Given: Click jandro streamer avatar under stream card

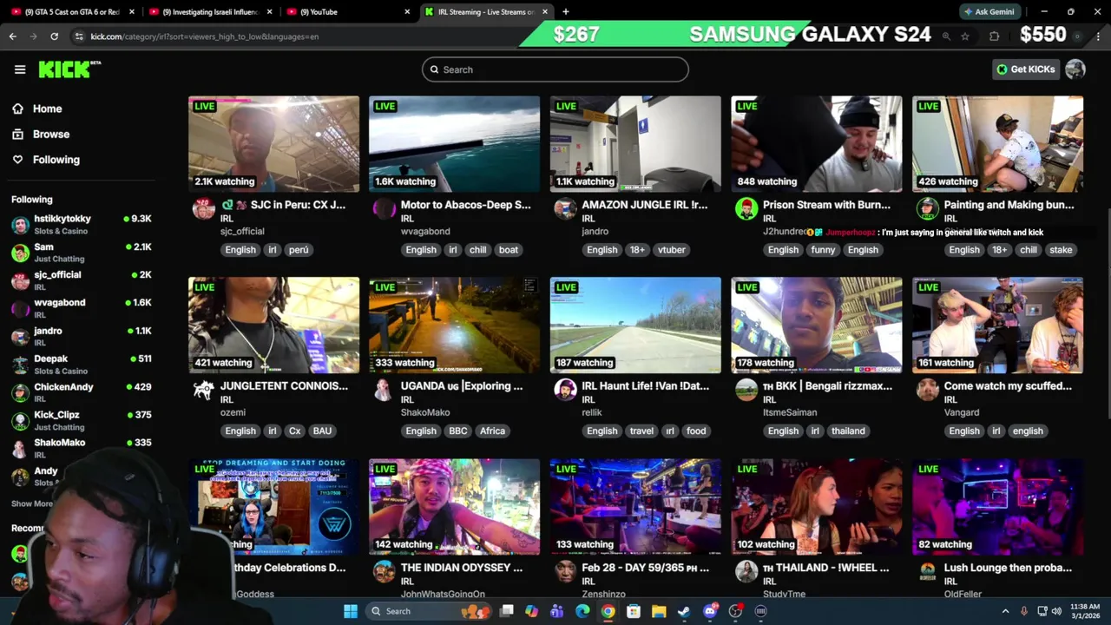Looking at the screenshot, I should coord(565,208).
